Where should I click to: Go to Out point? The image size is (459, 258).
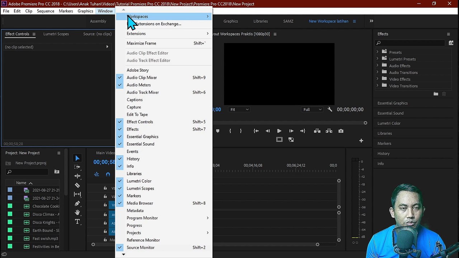(303, 131)
